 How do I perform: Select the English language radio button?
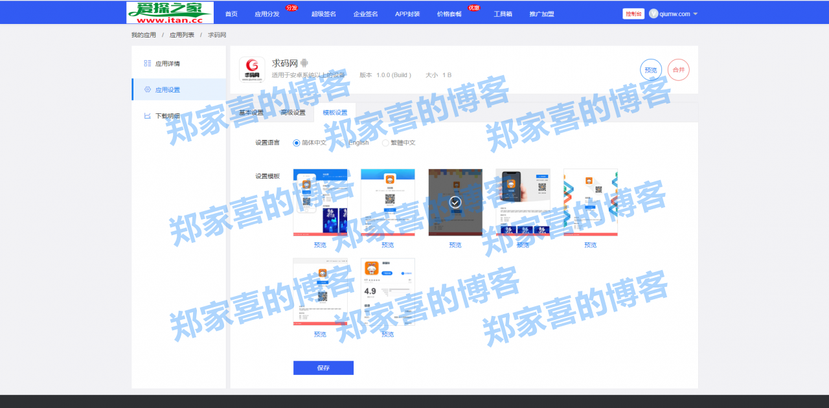(x=344, y=142)
